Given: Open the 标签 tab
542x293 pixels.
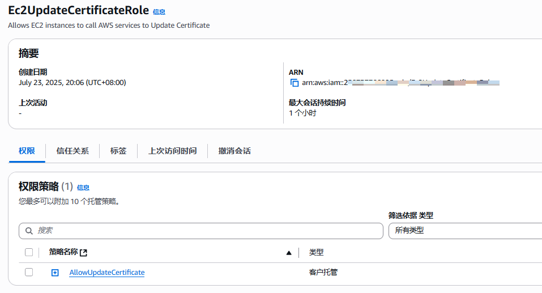Looking at the screenshot, I should pyautogui.click(x=118, y=151).
